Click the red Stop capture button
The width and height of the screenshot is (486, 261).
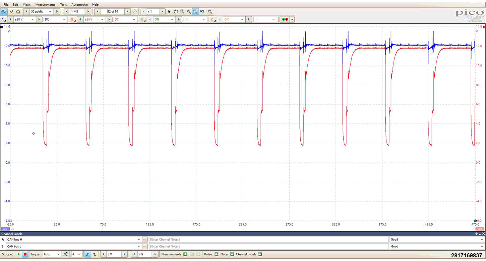pos(25,254)
